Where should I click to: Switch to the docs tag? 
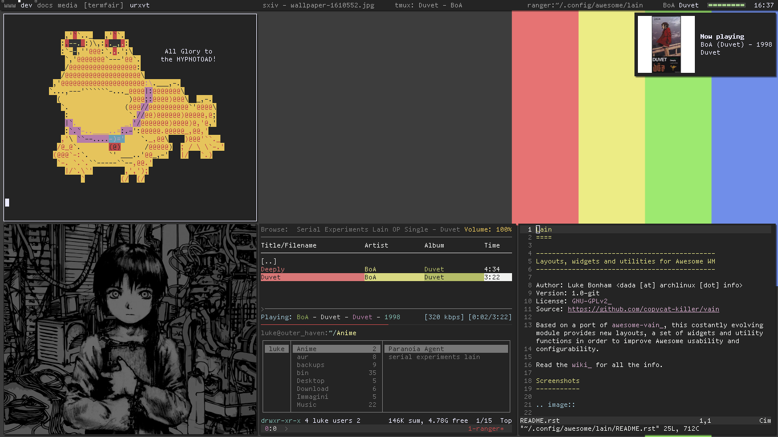[45, 5]
